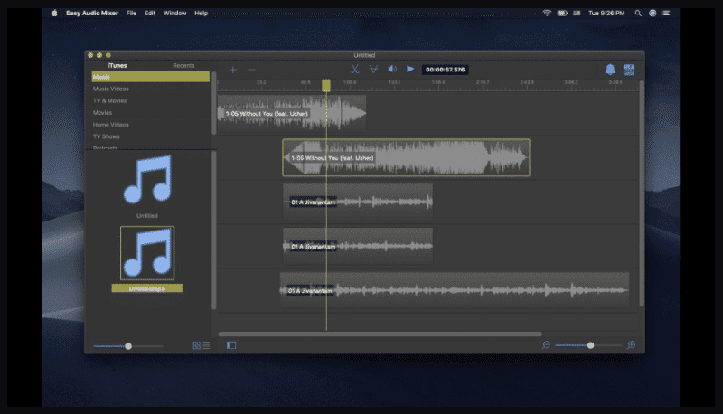Click the timecode display 00:00:57.376
The height and width of the screenshot is (414, 723).
[x=445, y=70]
